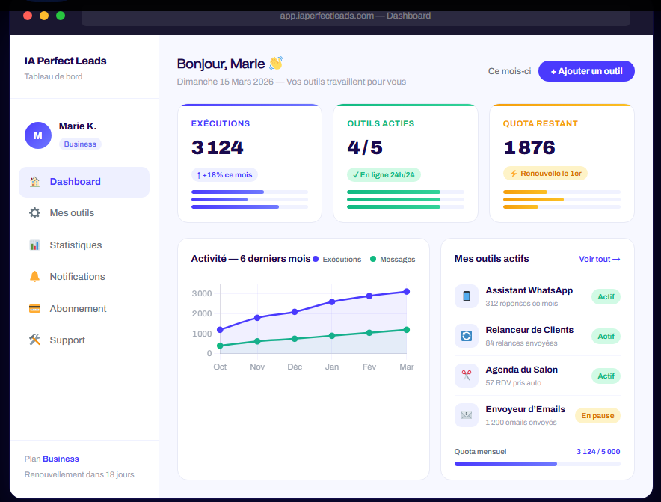Image resolution: width=661 pixels, height=502 pixels.
Task: Click the Dashboard house icon in sidebar
Action: pos(34,182)
